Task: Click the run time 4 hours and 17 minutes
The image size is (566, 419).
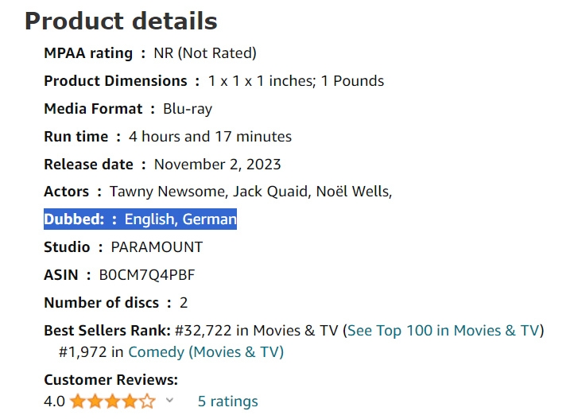Action: [210, 137]
